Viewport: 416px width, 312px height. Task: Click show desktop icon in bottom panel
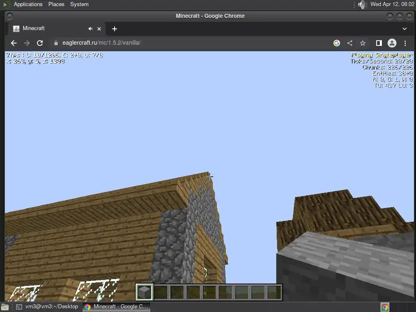tap(5, 307)
